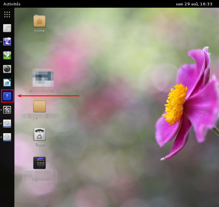Viewport: 219px width, 207px height.
Task: Open the globe web browser in the dock
Action: tap(7, 41)
